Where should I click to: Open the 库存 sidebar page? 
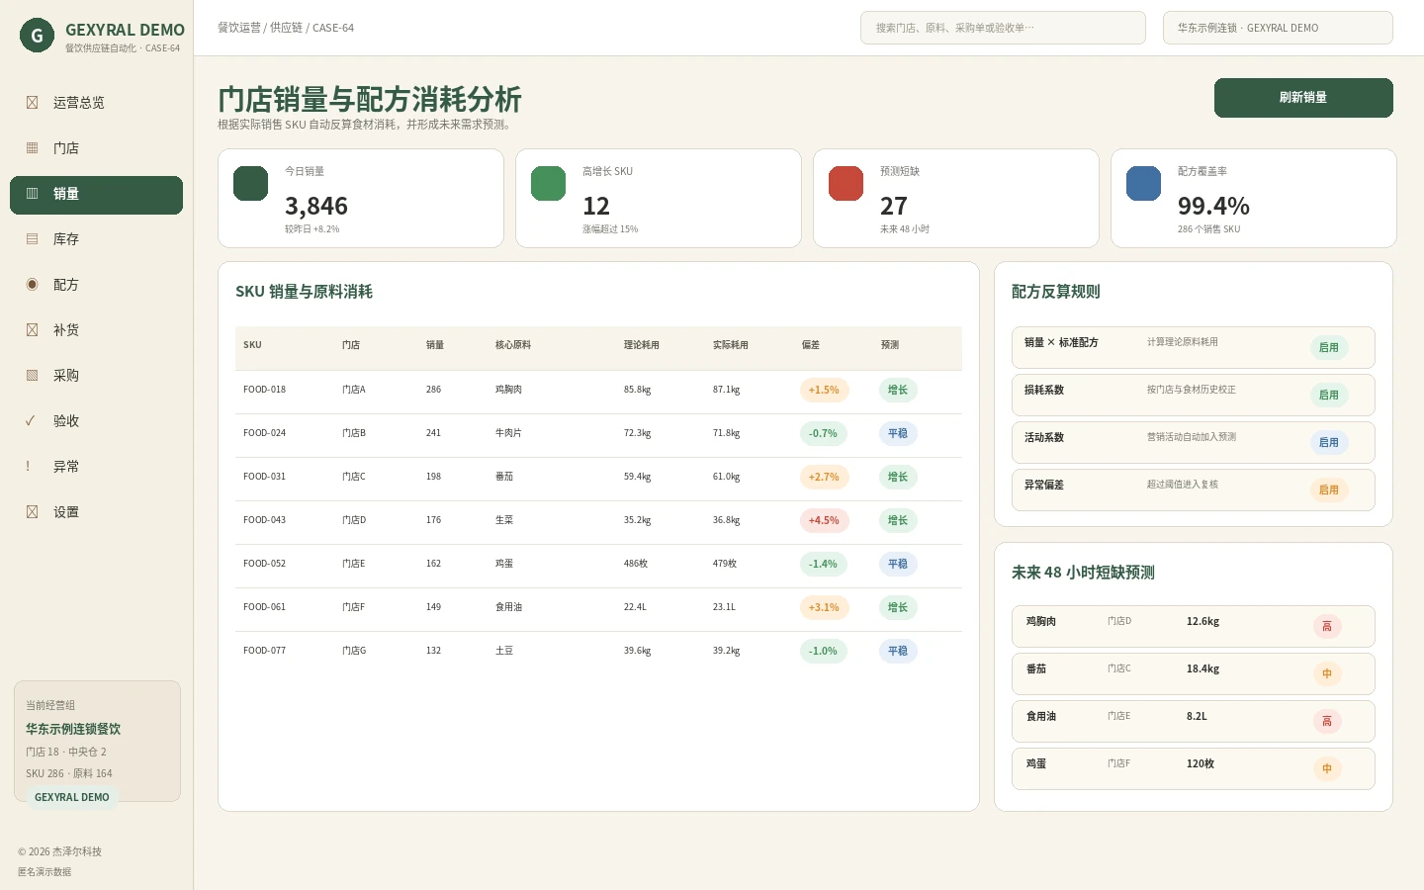96,239
